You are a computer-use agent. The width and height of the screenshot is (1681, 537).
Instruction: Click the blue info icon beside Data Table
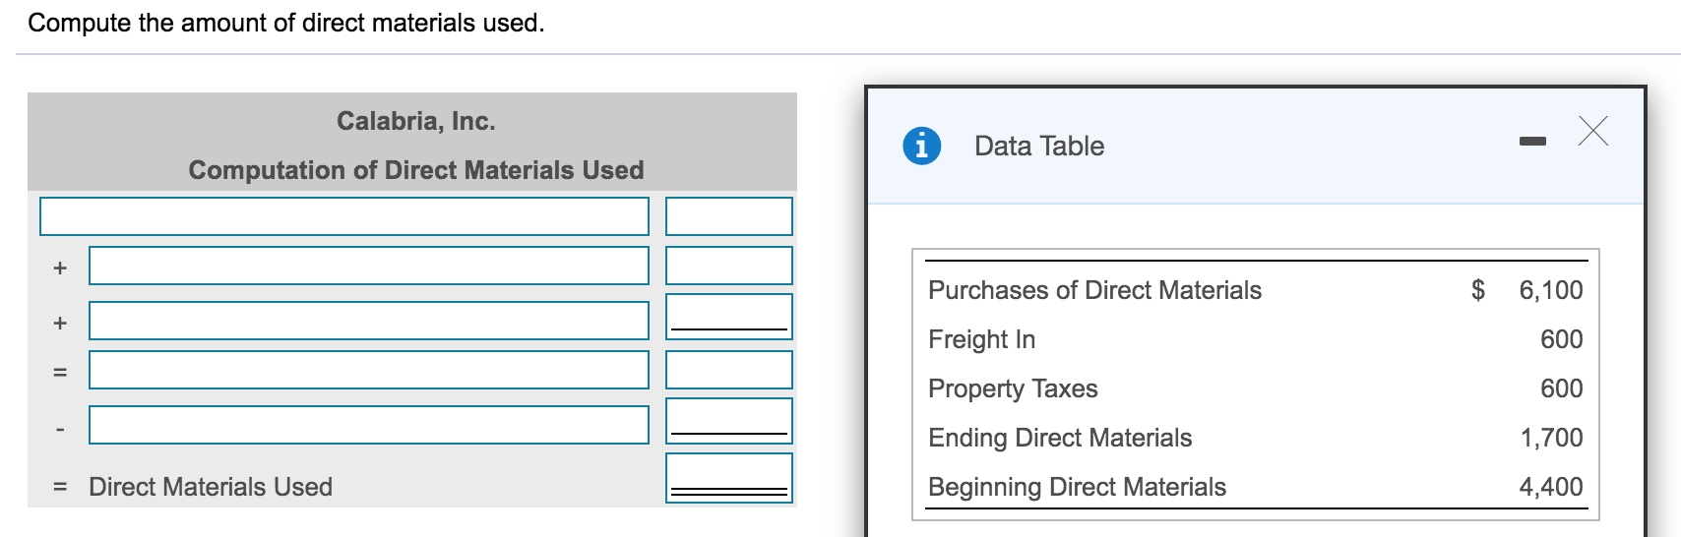pyautogui.click(x=921, y=146)
